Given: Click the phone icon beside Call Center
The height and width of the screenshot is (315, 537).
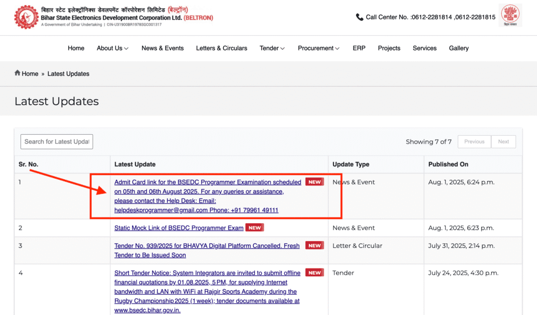Looking at the screenshot, I should (x=359, y=17).
